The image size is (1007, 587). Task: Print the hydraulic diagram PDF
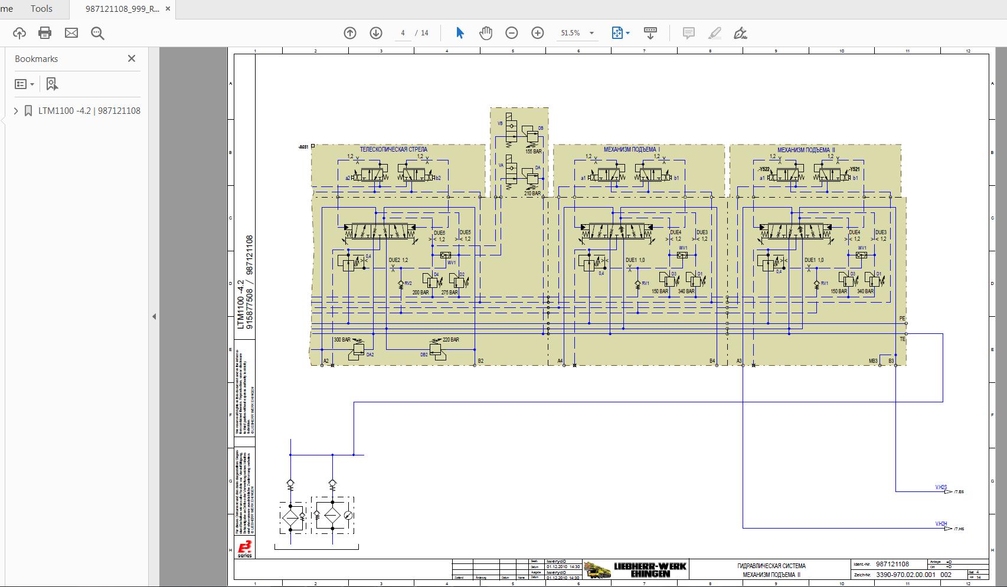45,33
